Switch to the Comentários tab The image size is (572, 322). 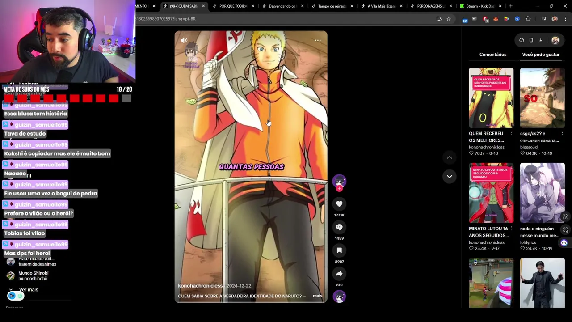(493, 55)
